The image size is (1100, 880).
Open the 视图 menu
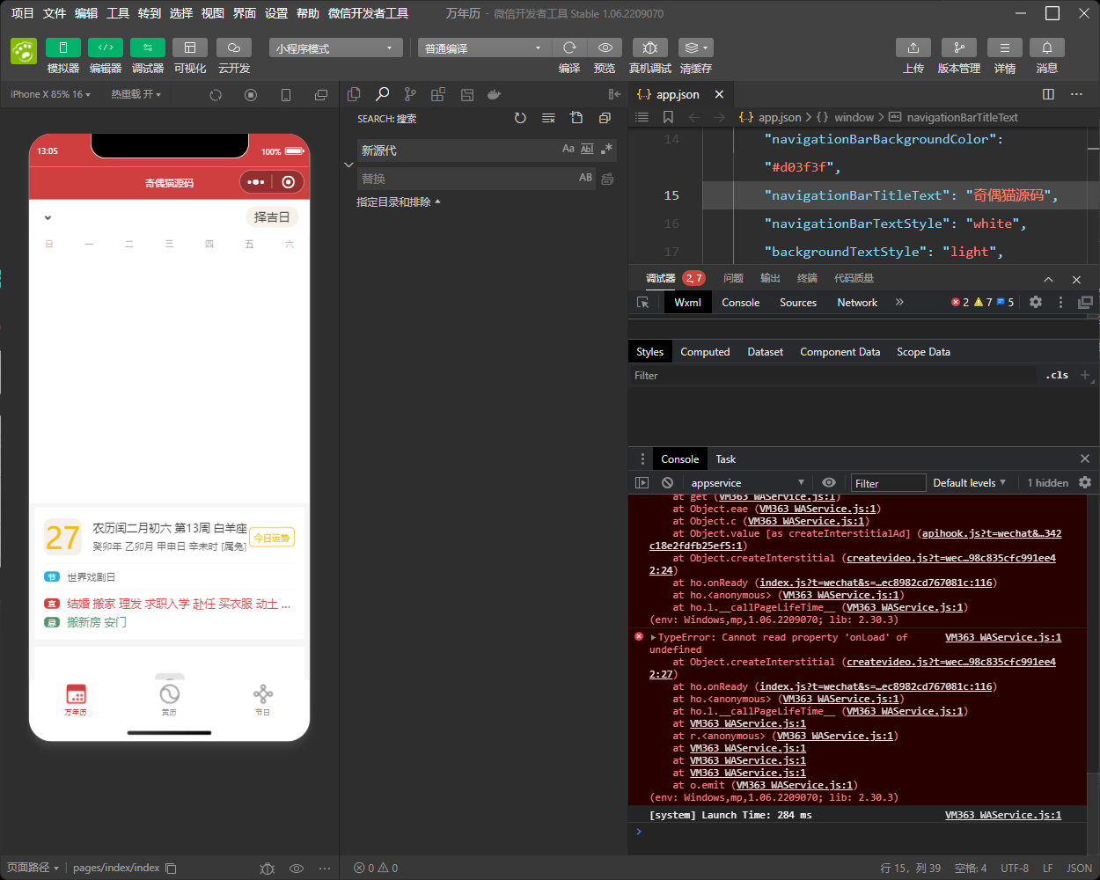click(213, 13)
